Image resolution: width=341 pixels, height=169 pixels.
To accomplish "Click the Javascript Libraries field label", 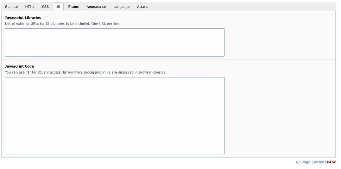I will (x=23, y=18).
